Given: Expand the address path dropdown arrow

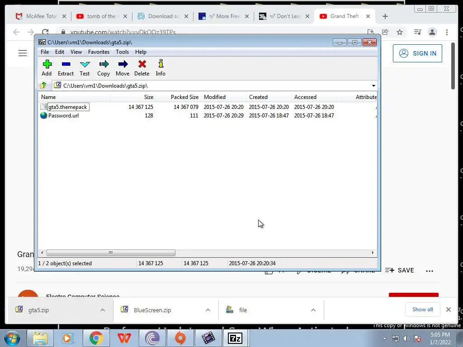Looking at the screenshot, I should 373,86.
